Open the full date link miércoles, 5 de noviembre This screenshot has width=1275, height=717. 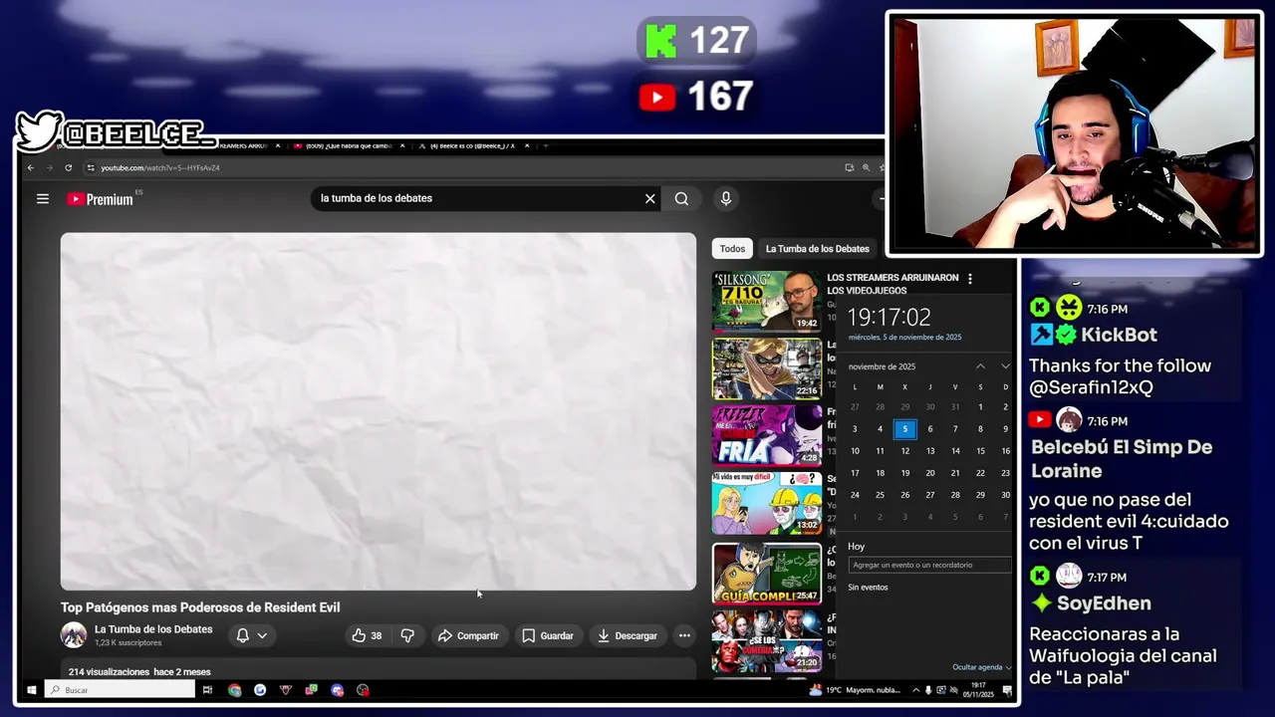click(x=904, y=338)
